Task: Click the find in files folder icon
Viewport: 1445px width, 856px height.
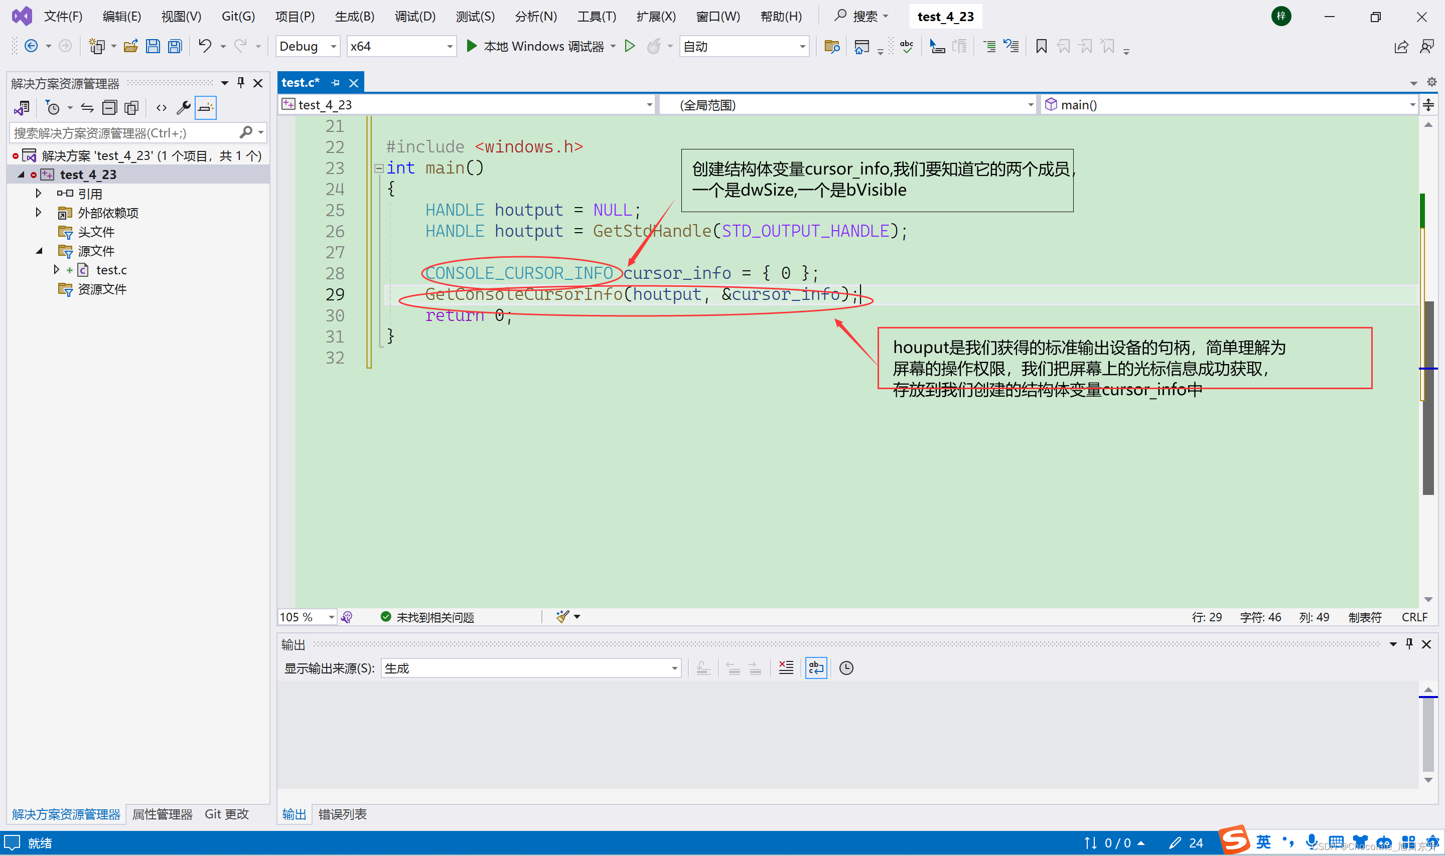Action: [x=831, y=46]
